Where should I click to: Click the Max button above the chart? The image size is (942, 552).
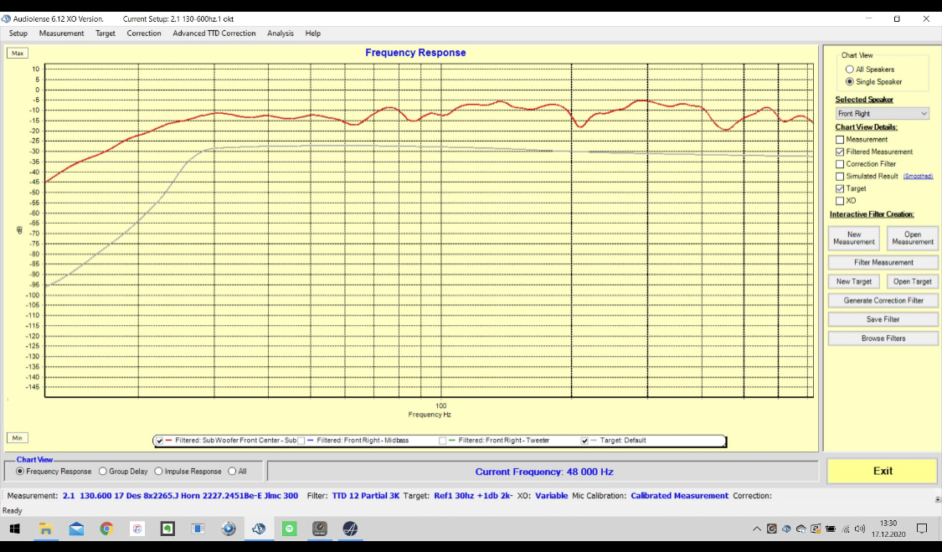point(18,54)
